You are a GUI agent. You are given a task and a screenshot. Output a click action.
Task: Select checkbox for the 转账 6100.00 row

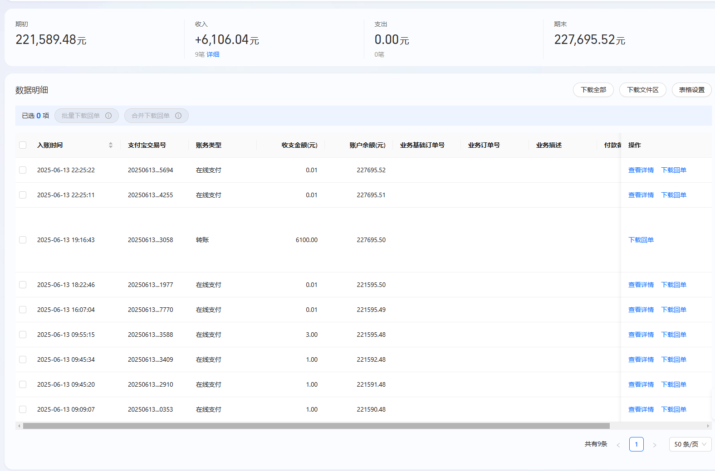point(23,240)
